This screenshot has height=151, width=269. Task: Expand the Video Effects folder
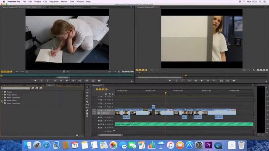2,100
